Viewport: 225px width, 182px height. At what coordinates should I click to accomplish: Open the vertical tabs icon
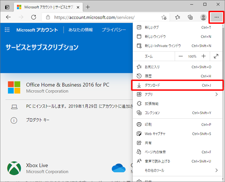point(7,7)
